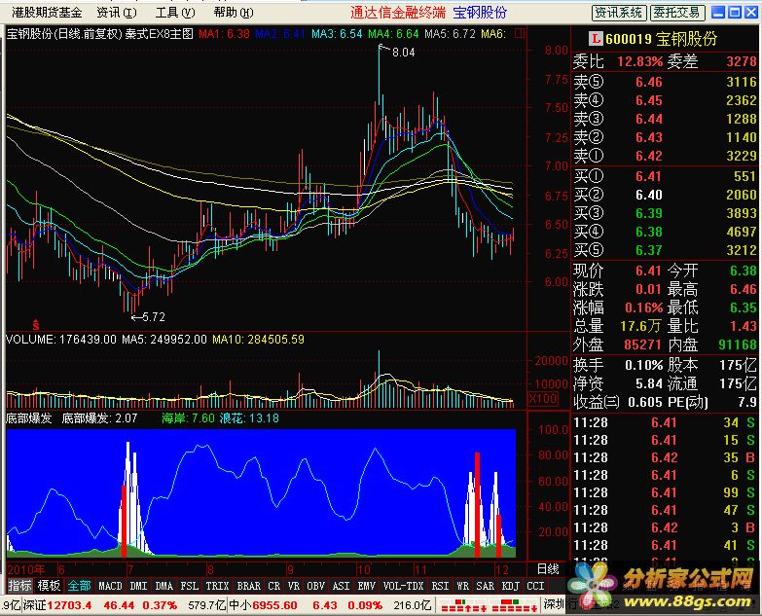Screen dimensions: 762x616
Task: Open the 帮助(H) menu
Action: pos(234,12)
